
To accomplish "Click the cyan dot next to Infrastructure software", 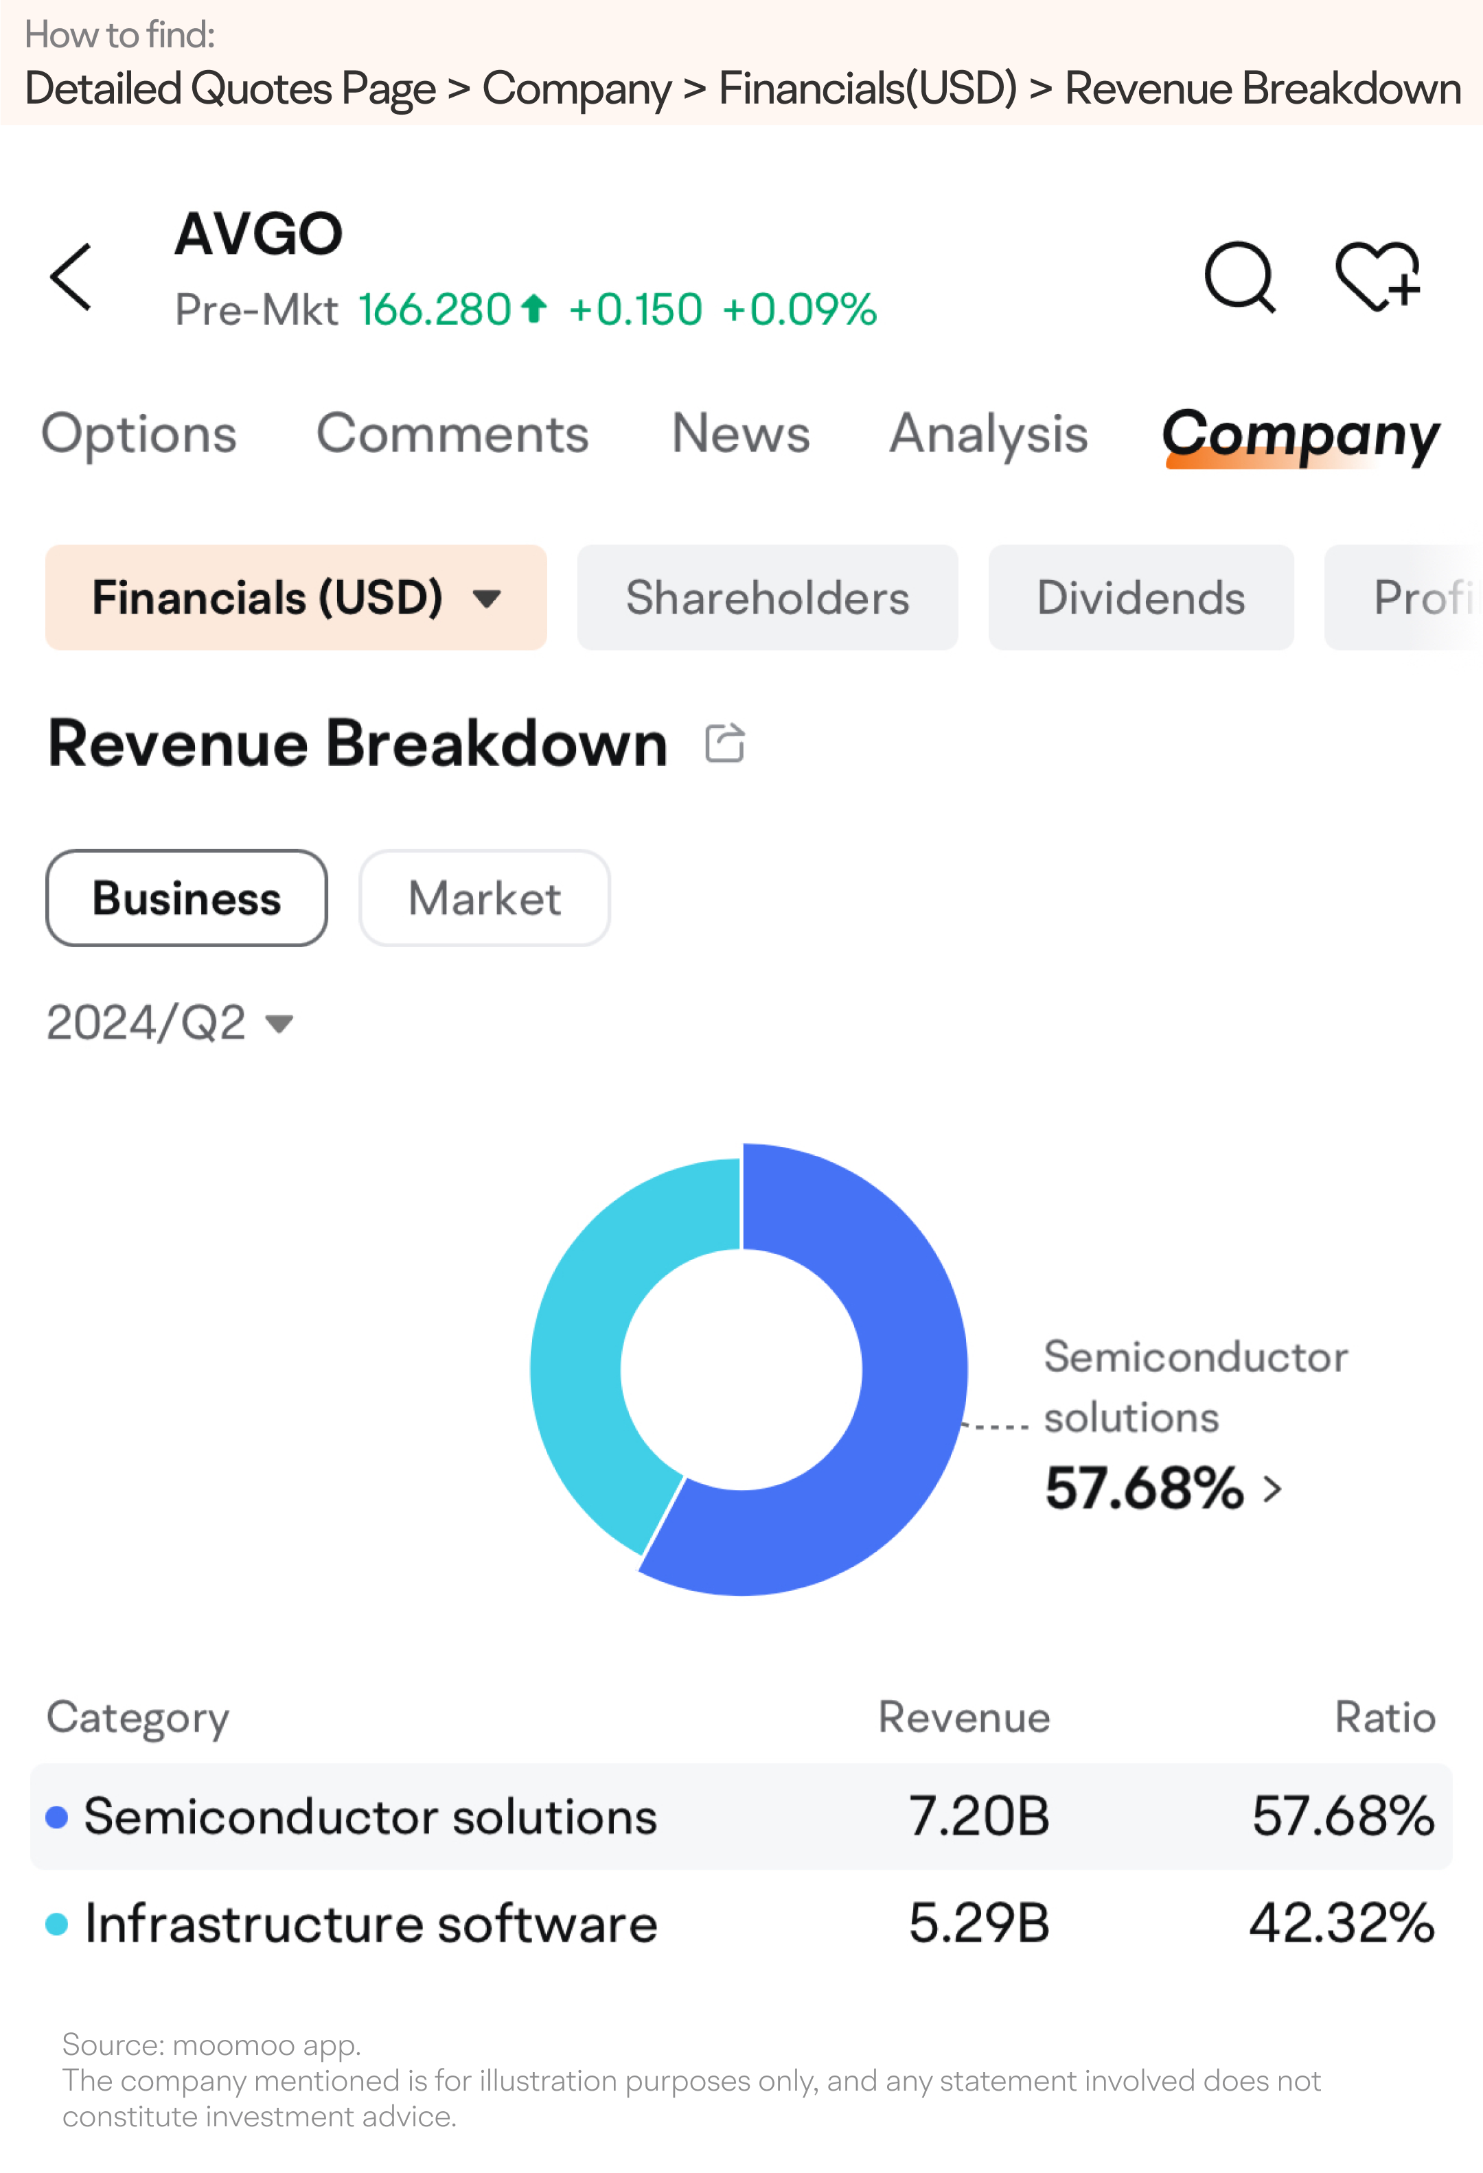I will click(57, 1923).
